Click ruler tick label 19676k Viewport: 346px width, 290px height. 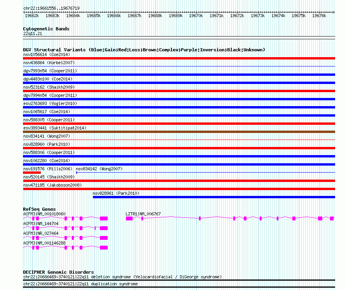[x=319, y=16]
